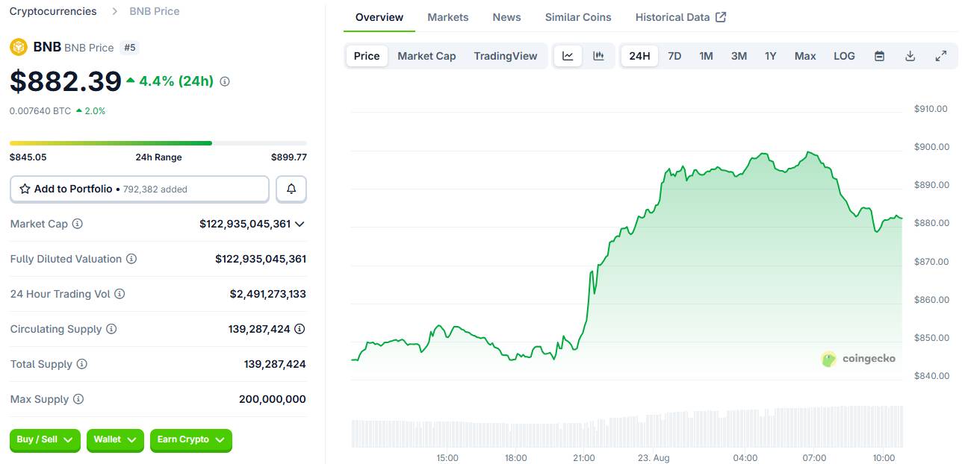Click the 21:00 time axis label
Image resolution: width=962 pixels, height=464 pixels.
click(584, 458)
